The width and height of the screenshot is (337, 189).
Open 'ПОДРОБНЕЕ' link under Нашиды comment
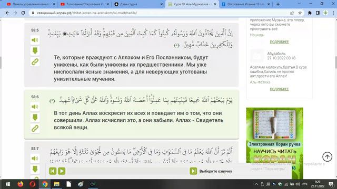[279, 42]
